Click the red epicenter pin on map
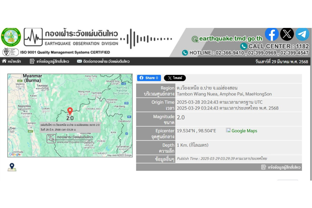Screen dimensions: 312x208 [x=70, y=111]
